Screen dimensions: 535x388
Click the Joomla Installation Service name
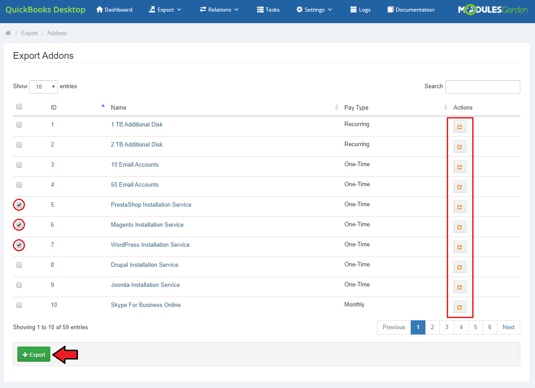[x=145, y=285]
